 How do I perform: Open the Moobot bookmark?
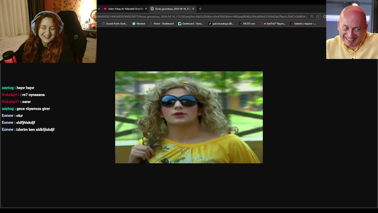[139, 24]
